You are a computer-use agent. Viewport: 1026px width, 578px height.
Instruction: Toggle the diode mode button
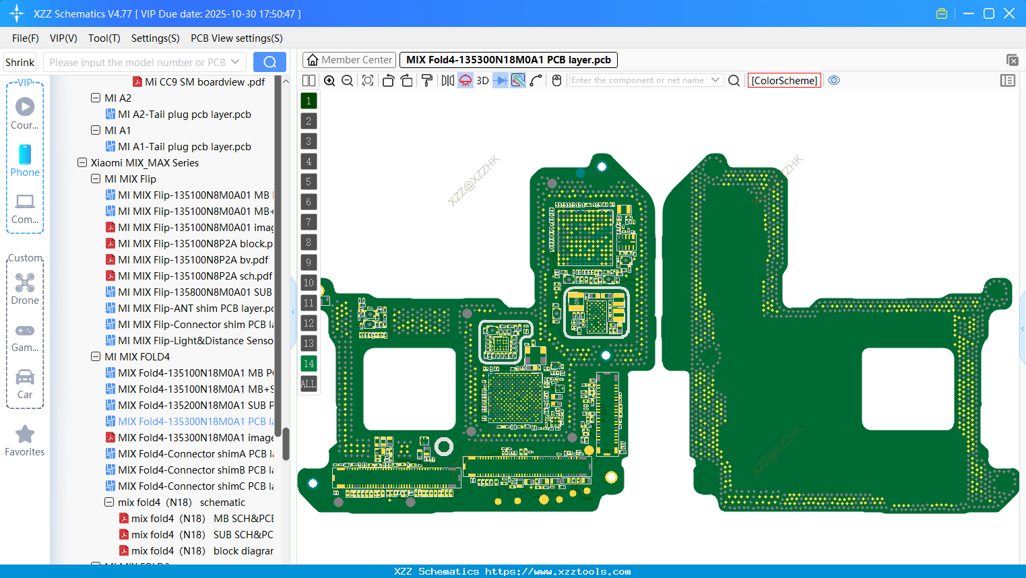click(499, 79)
